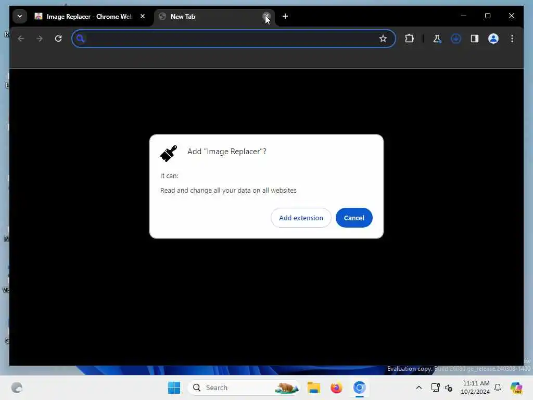Open the widgets icon at taskbar left
Screen dimensions: 533x400
(x=17, y=387)
